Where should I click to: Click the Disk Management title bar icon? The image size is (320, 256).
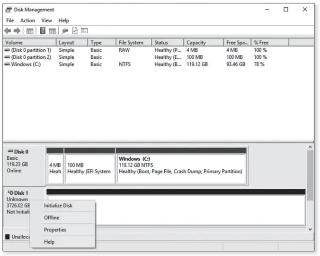(x=9, y=9)
